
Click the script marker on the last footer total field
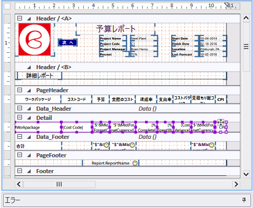tap(212, 145)
